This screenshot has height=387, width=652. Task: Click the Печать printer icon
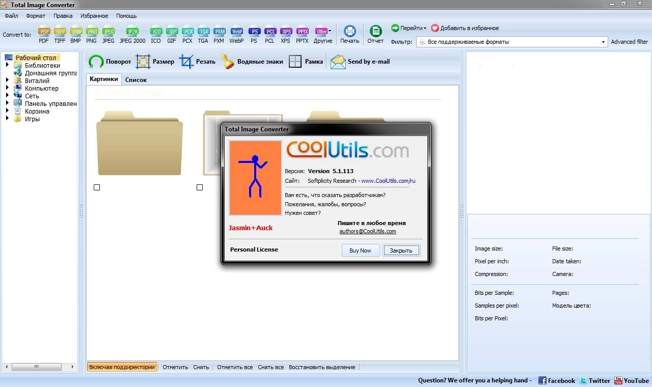click(x=349, y=34)
